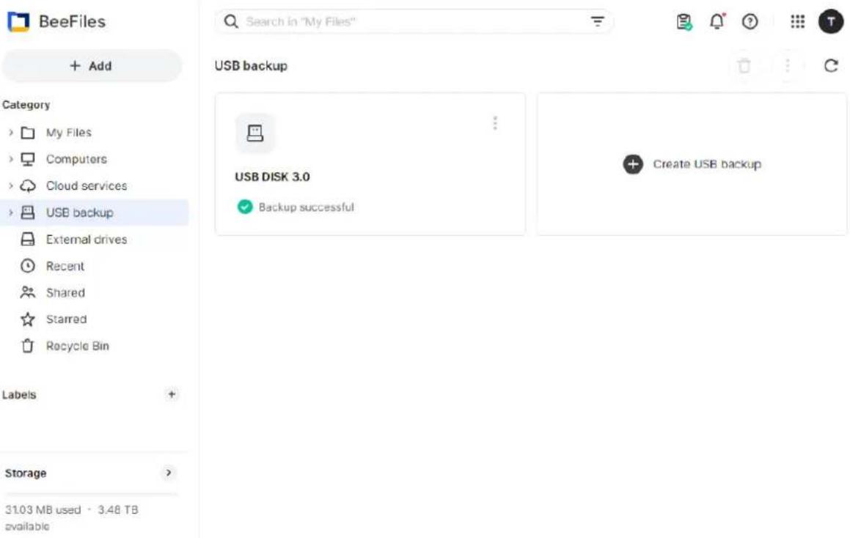Expand the My Files tree node
Viewport: 850px width, 538px height.
pyautogui.click(x=10, y=132)
